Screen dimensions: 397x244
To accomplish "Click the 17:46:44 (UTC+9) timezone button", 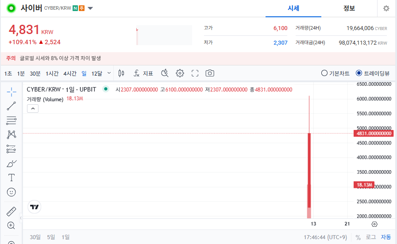I will [x=325, y=237].
